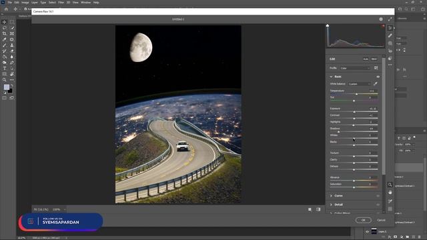
Task: Select Photoshop Type tool
Action: [5, 68]
